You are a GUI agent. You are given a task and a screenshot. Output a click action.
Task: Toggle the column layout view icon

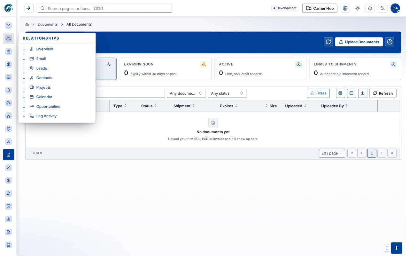[351, 93]
